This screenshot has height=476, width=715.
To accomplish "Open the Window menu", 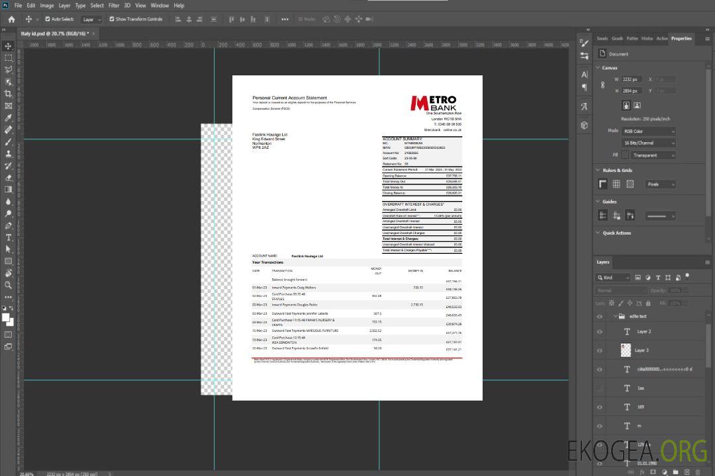I will pyautogui.click(x=160, y=5).
